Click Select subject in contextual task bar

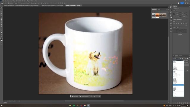pos(75,96)
